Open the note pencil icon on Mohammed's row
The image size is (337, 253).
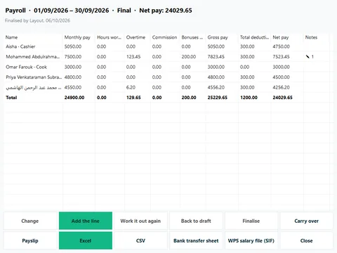click(x=308, y=57)
